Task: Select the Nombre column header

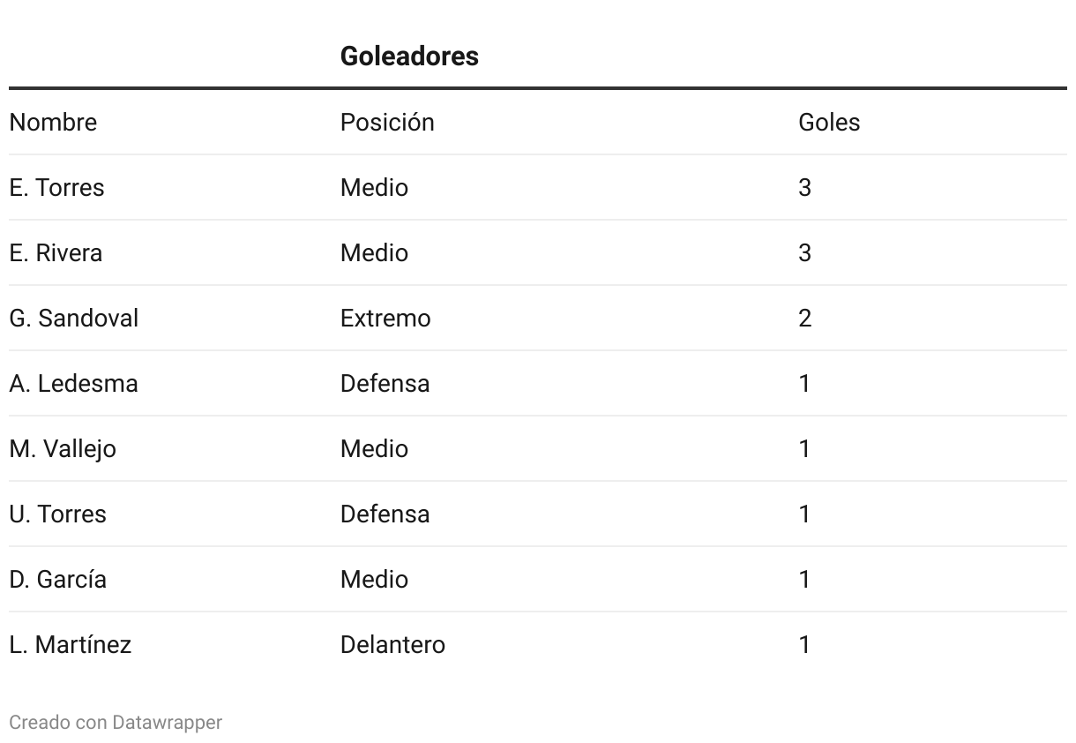Action: click(53, 122)
